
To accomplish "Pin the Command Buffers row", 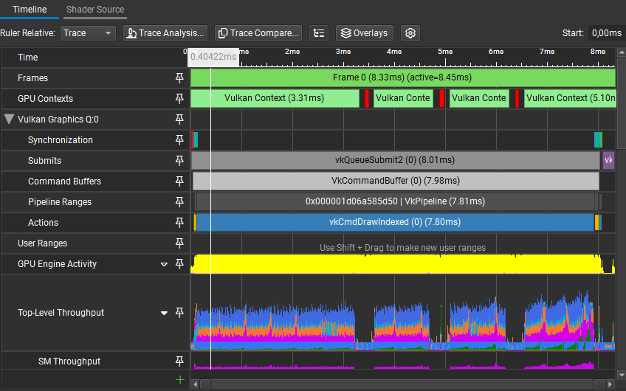I will click(179, 181).
